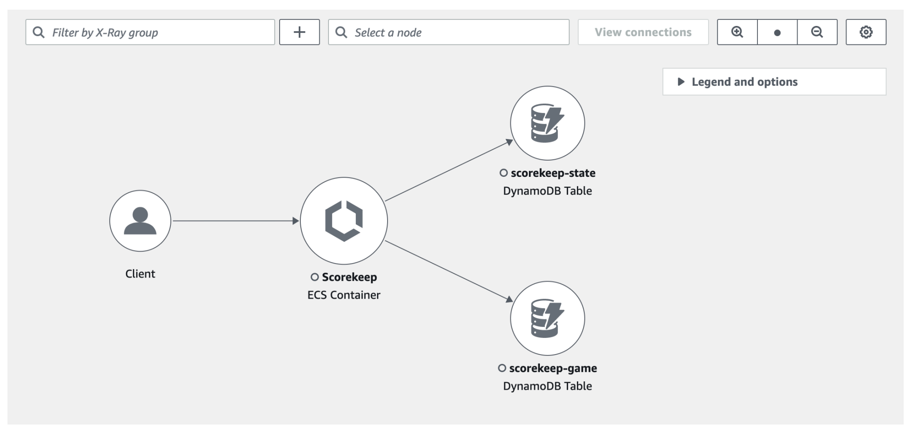Select the edge from Scorekeep to scorekeep-state
This screenshot has height=432, width=916.
449,171
